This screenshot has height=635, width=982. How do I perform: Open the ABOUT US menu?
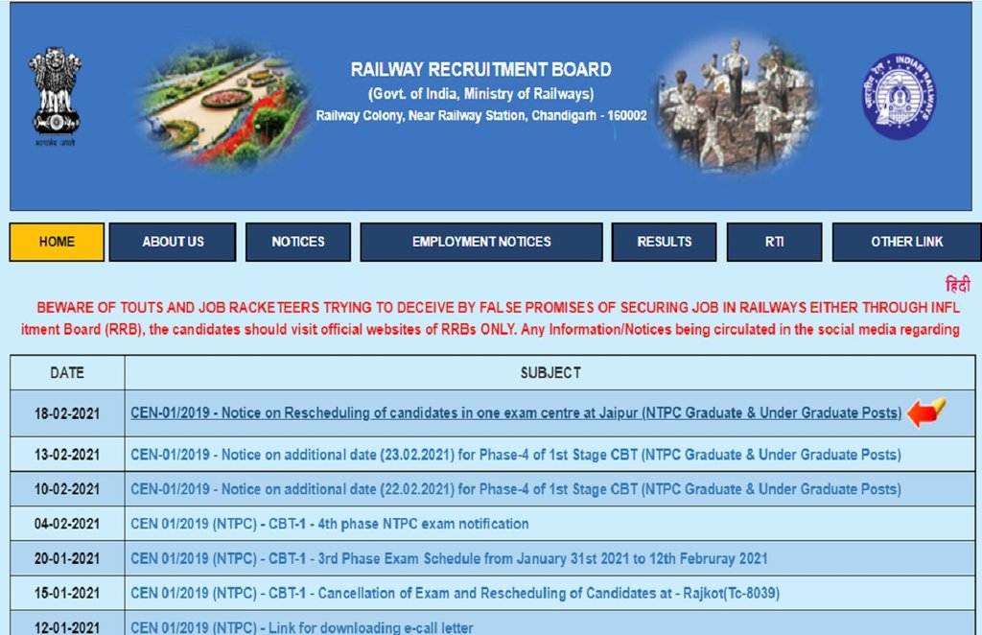173,242
